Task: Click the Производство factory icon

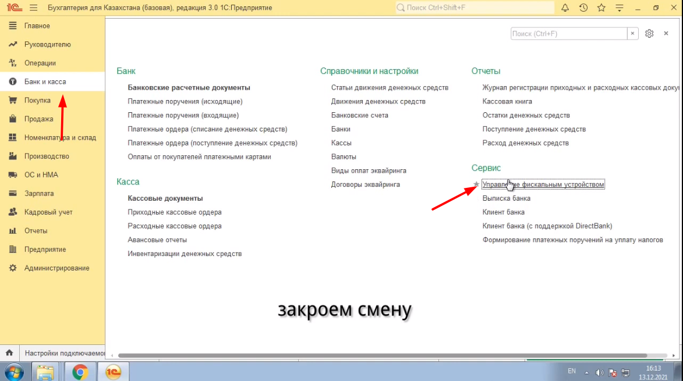Action: point(13,156)
